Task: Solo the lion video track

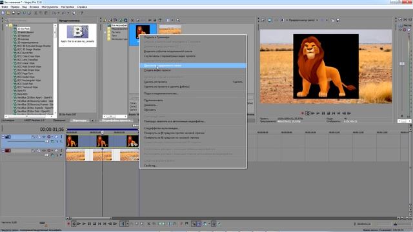Action: click(61, 137)
